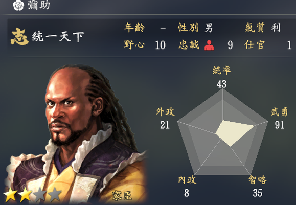Click the red loyalty person icon

[209, 45]
